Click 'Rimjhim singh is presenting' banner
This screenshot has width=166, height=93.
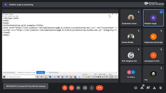[x=21, y=5]
